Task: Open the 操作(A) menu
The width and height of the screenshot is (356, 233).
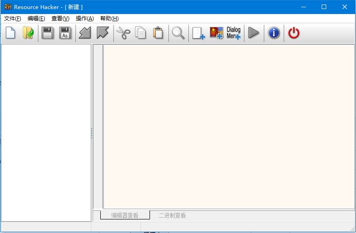Action: click(x=84, y=19)
